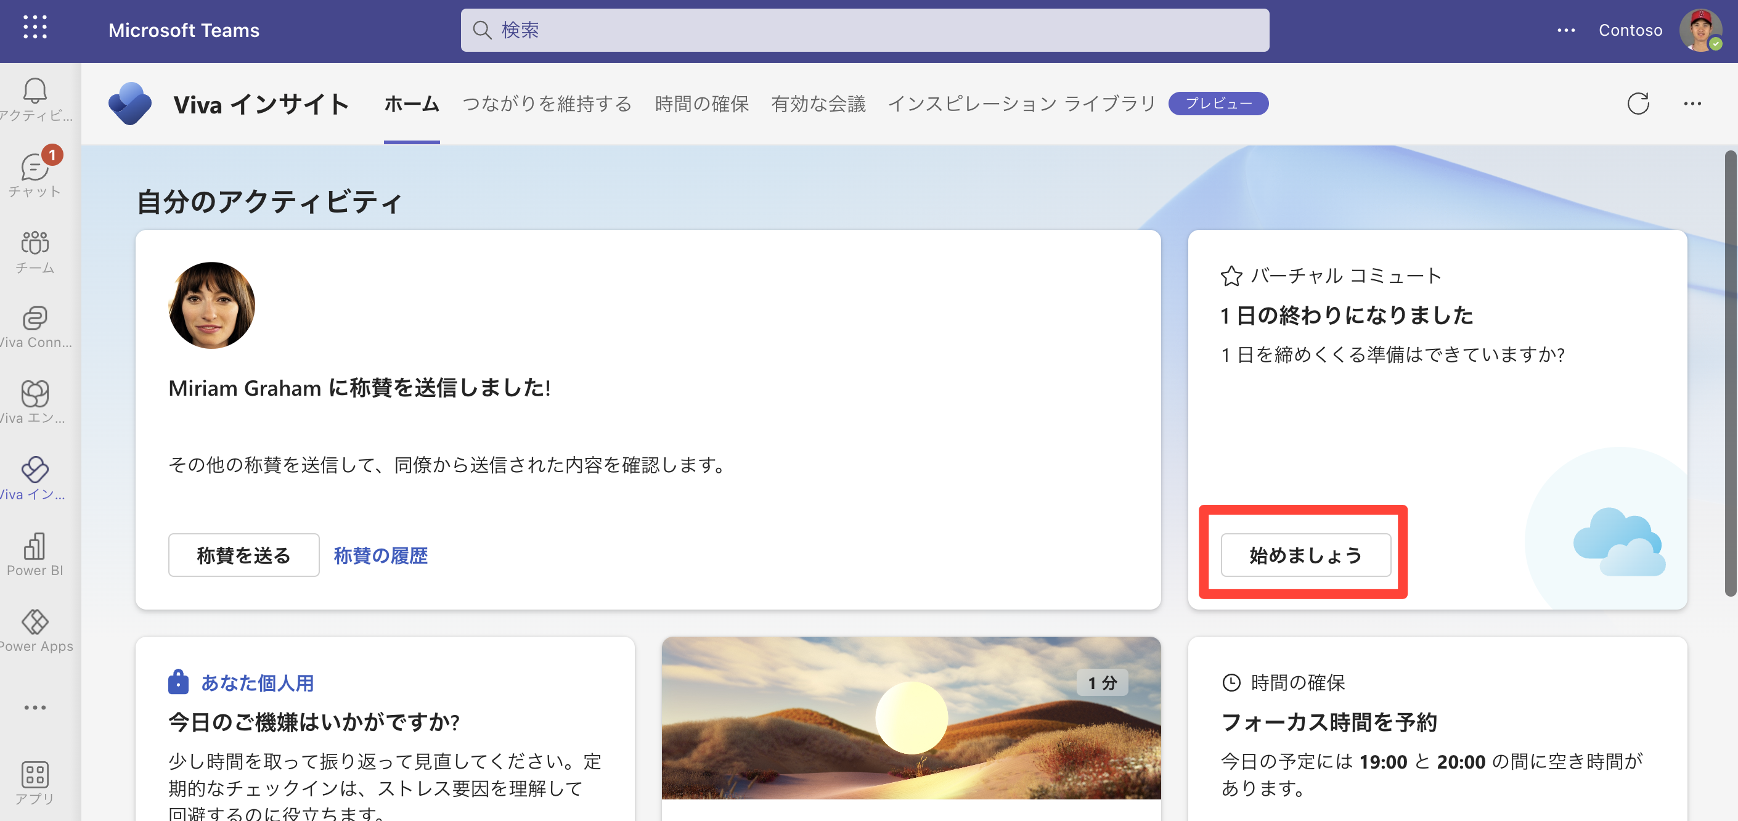Open the 称賛の履歴 link
Viewport: 1738px width, 821px height.
(x=380, y=555)
